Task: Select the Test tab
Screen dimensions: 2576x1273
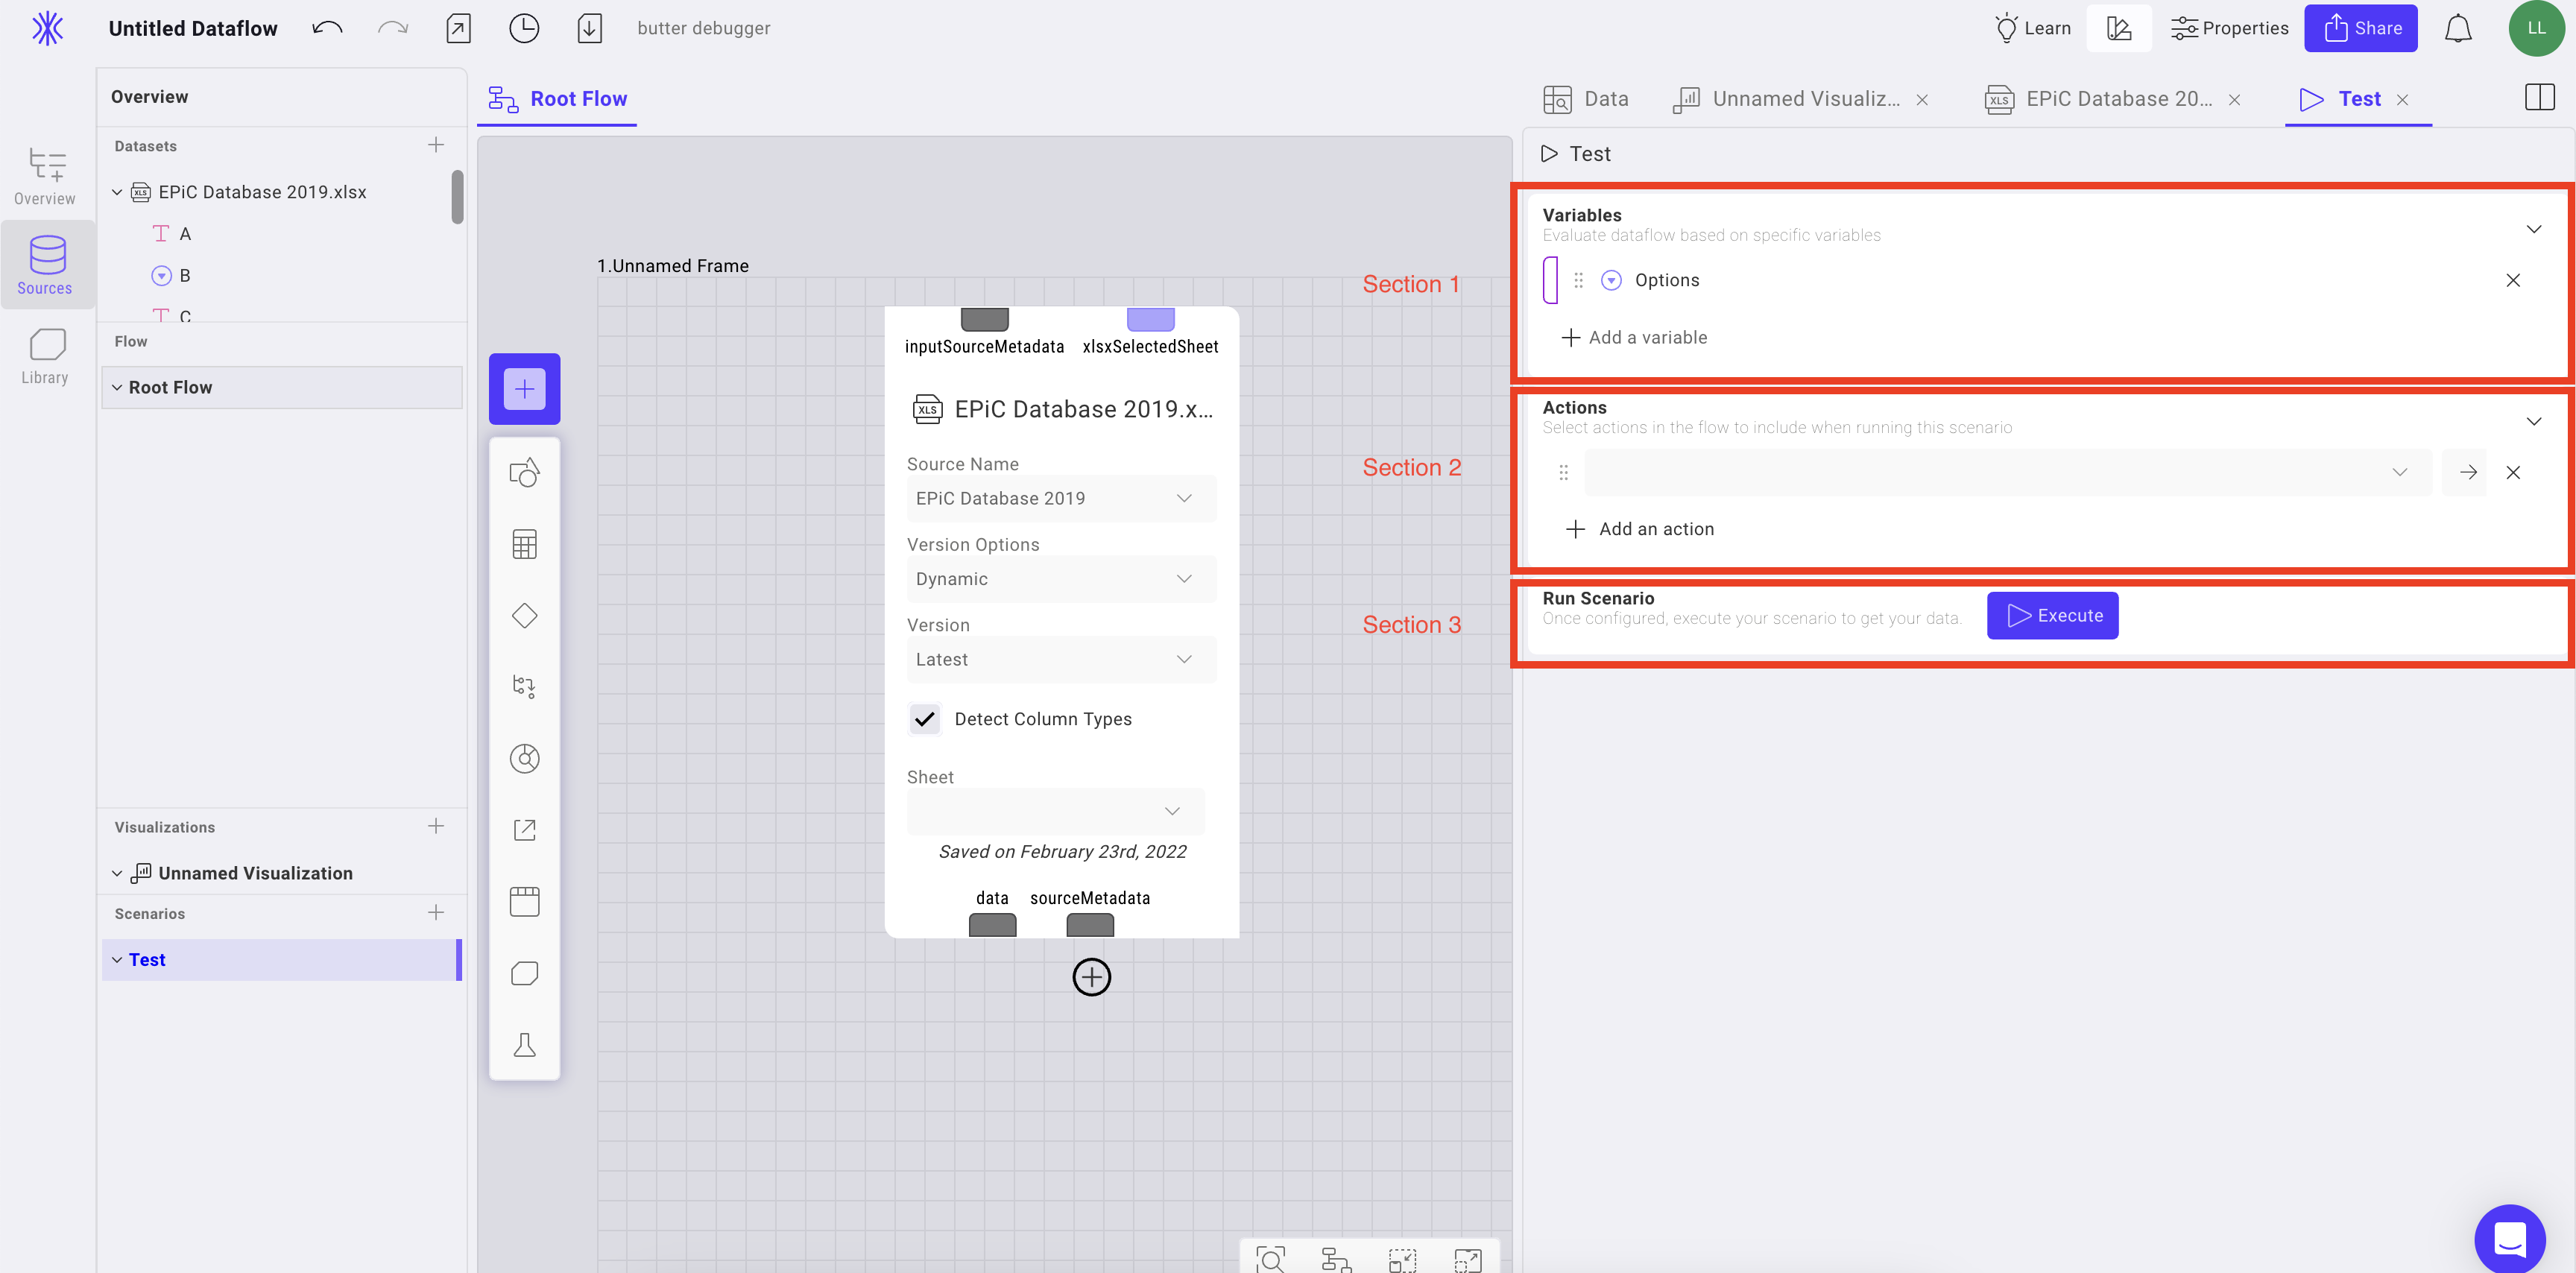Action: tap(2340, 98)
